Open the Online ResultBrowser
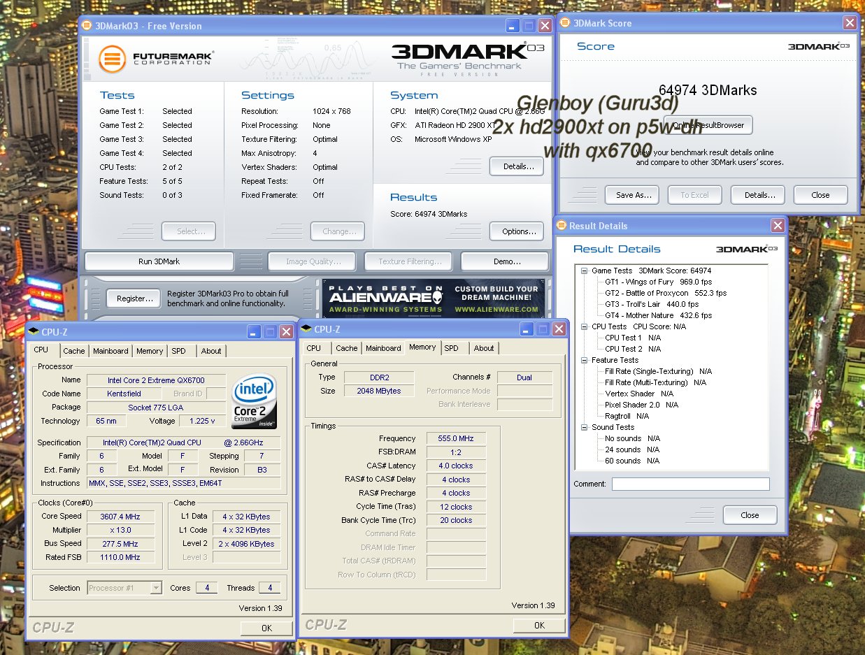865x655 pixels. pos(708,125)
